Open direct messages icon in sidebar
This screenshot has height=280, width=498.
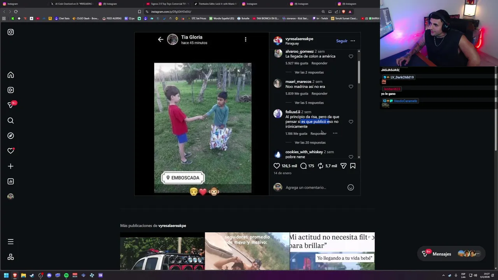(x=11, y=105)
